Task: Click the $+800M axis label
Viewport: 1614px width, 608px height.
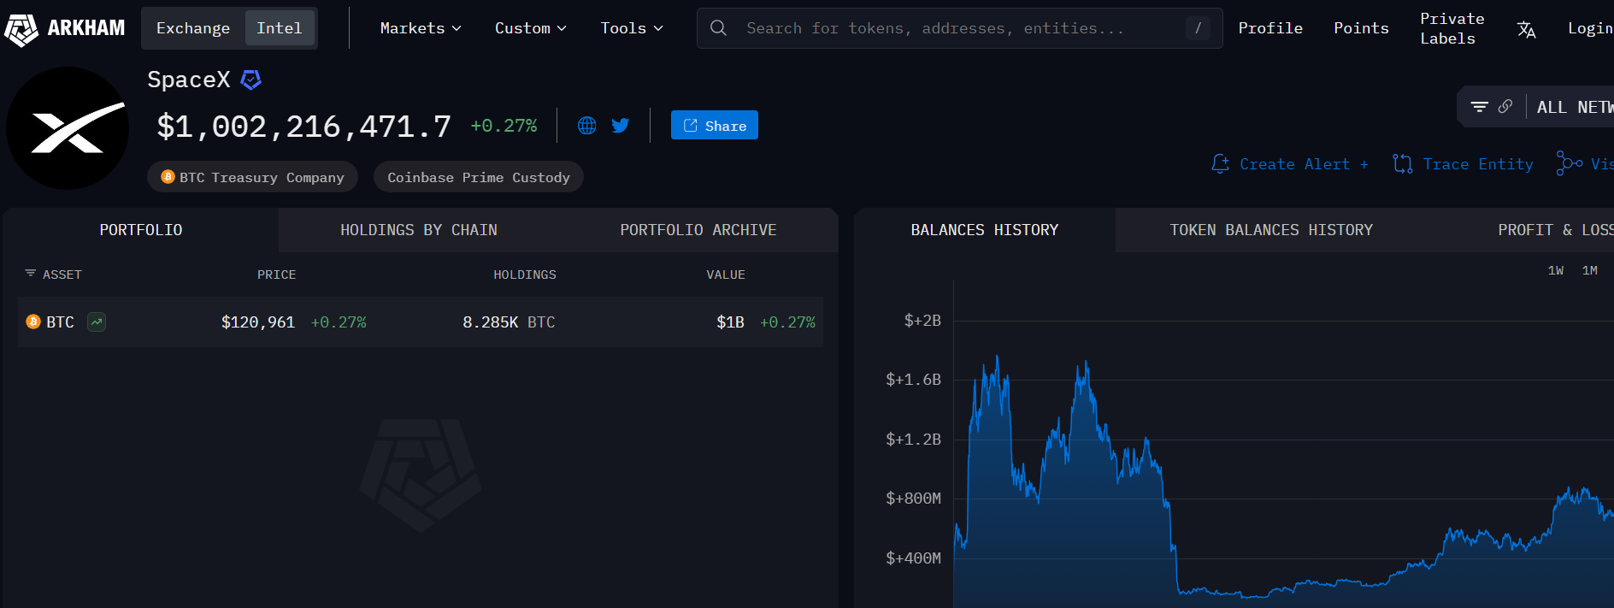Action: (913, 499)
